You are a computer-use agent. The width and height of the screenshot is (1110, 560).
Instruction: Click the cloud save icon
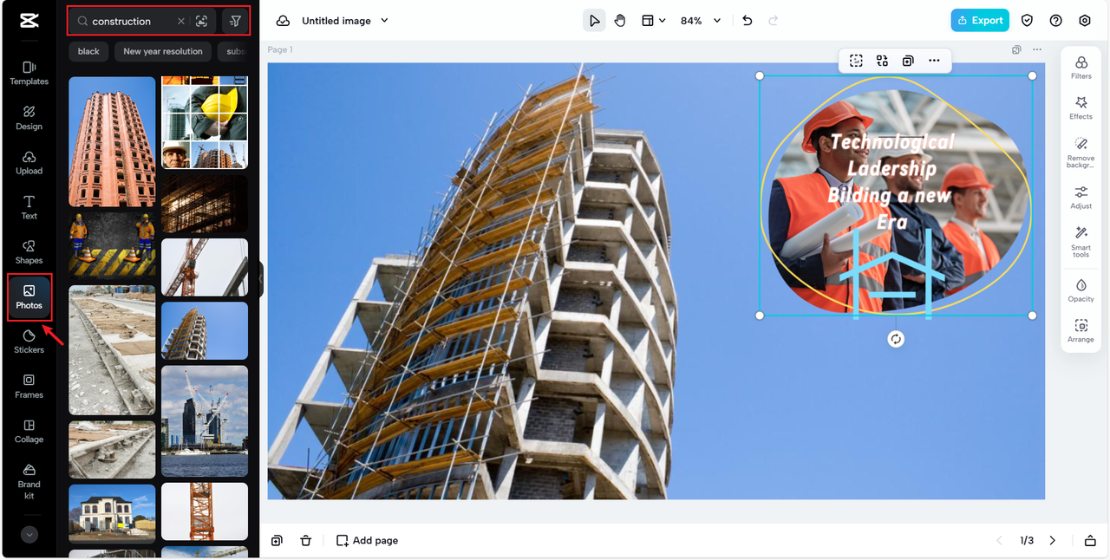click(x=283, y=21)
